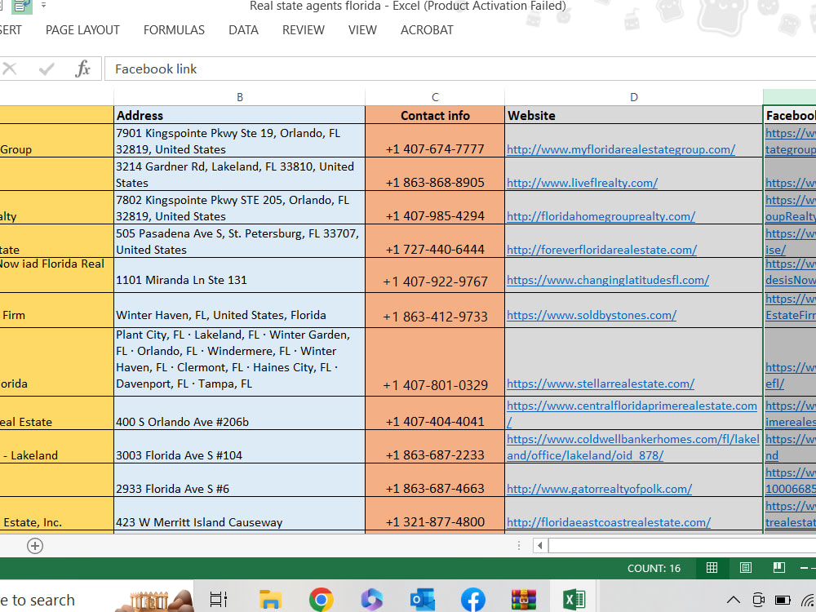Screen dimensions: 816x612
Task: Click battery icon in system tray
Action: point(783,600)
